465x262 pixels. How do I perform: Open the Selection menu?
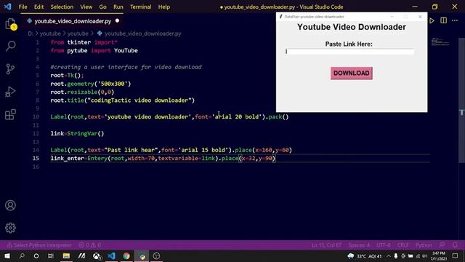(62, 7)
